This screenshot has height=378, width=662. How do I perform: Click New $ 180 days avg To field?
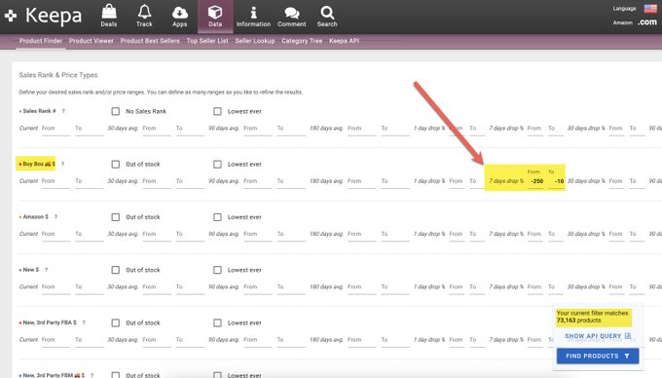click(395, 286)
